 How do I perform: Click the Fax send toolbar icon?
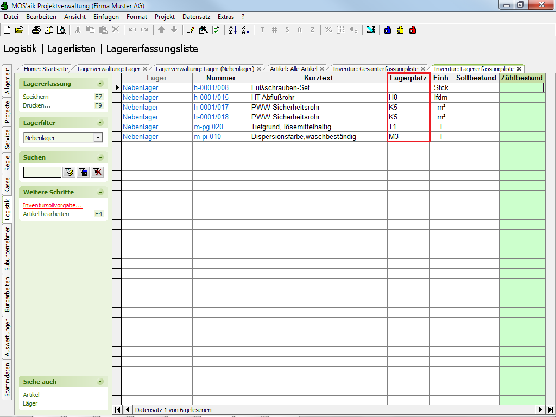pos(48,30)
